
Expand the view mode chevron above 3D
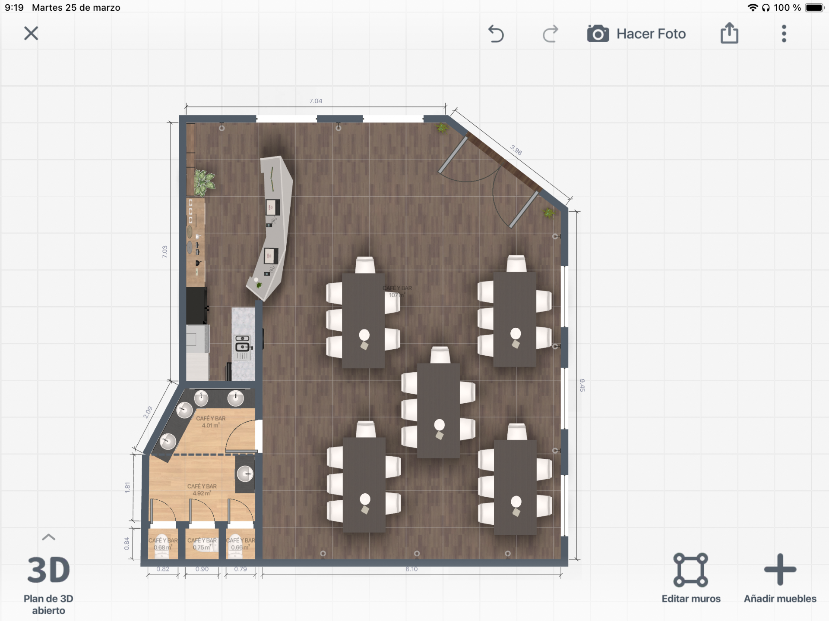[x=48, y=537]
